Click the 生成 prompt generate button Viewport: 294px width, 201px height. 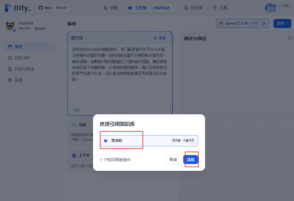tap(159, 38)
